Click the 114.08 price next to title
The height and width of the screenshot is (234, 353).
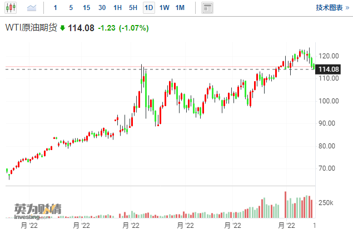(x=81, y=28)
